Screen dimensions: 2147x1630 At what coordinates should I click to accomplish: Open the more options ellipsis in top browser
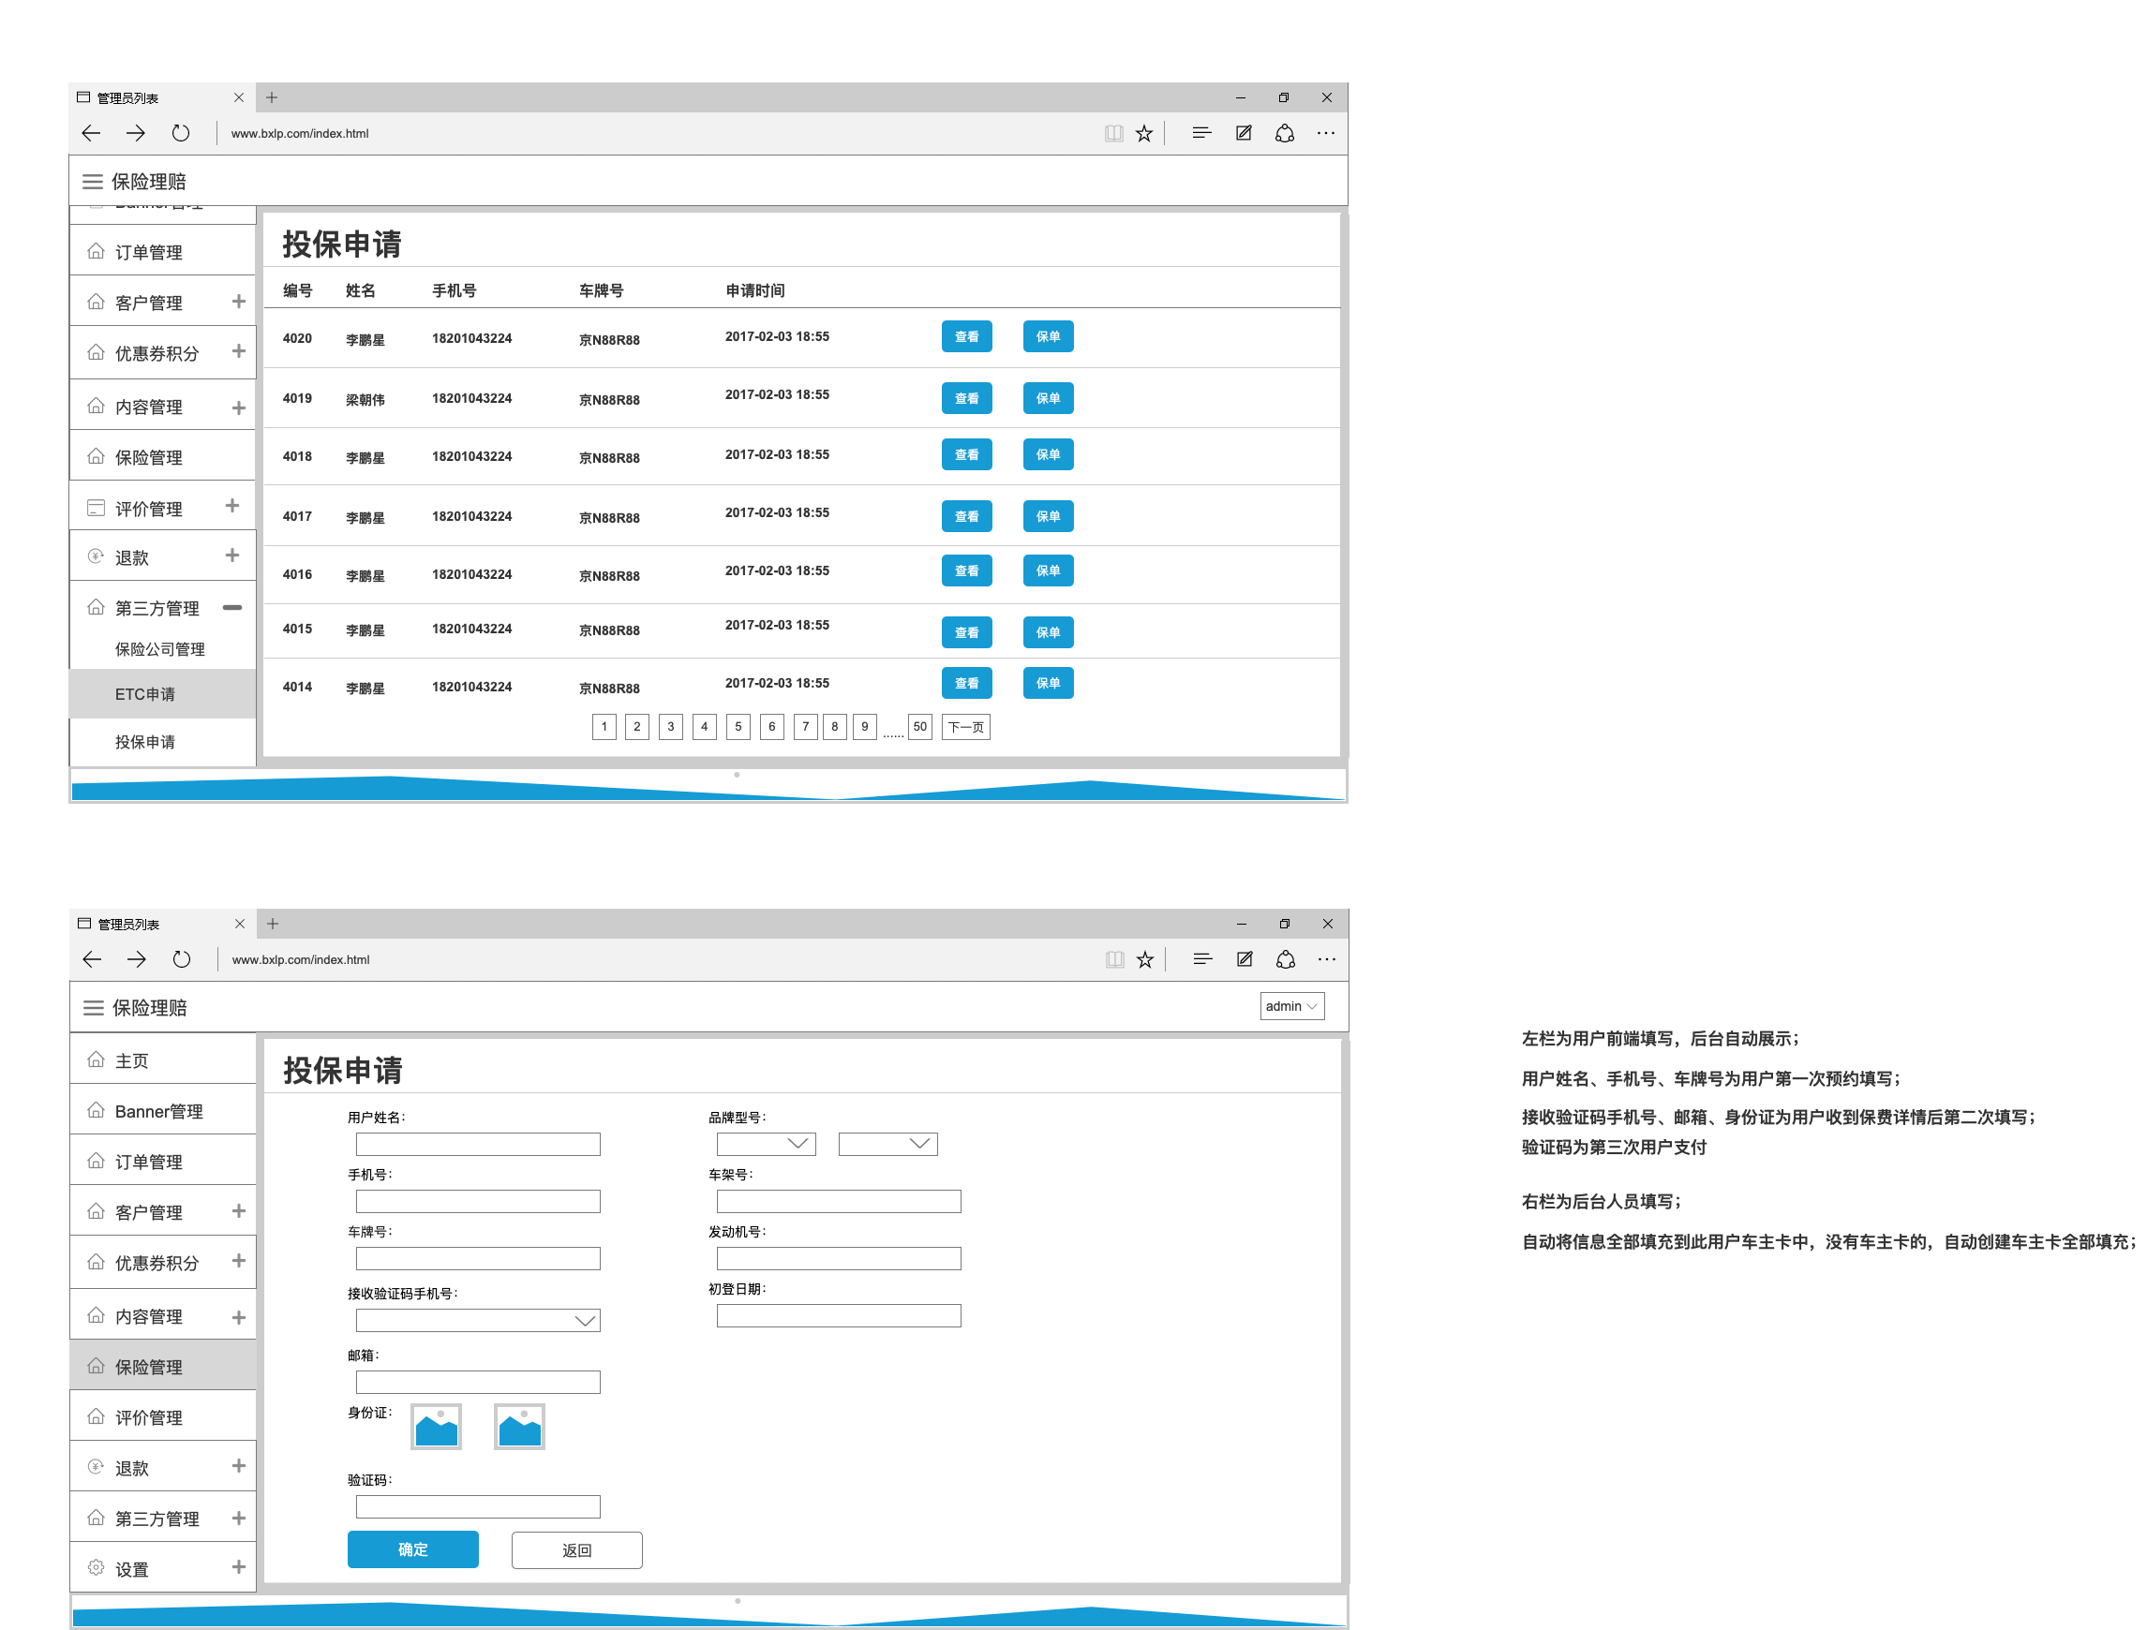(1326, 133)
